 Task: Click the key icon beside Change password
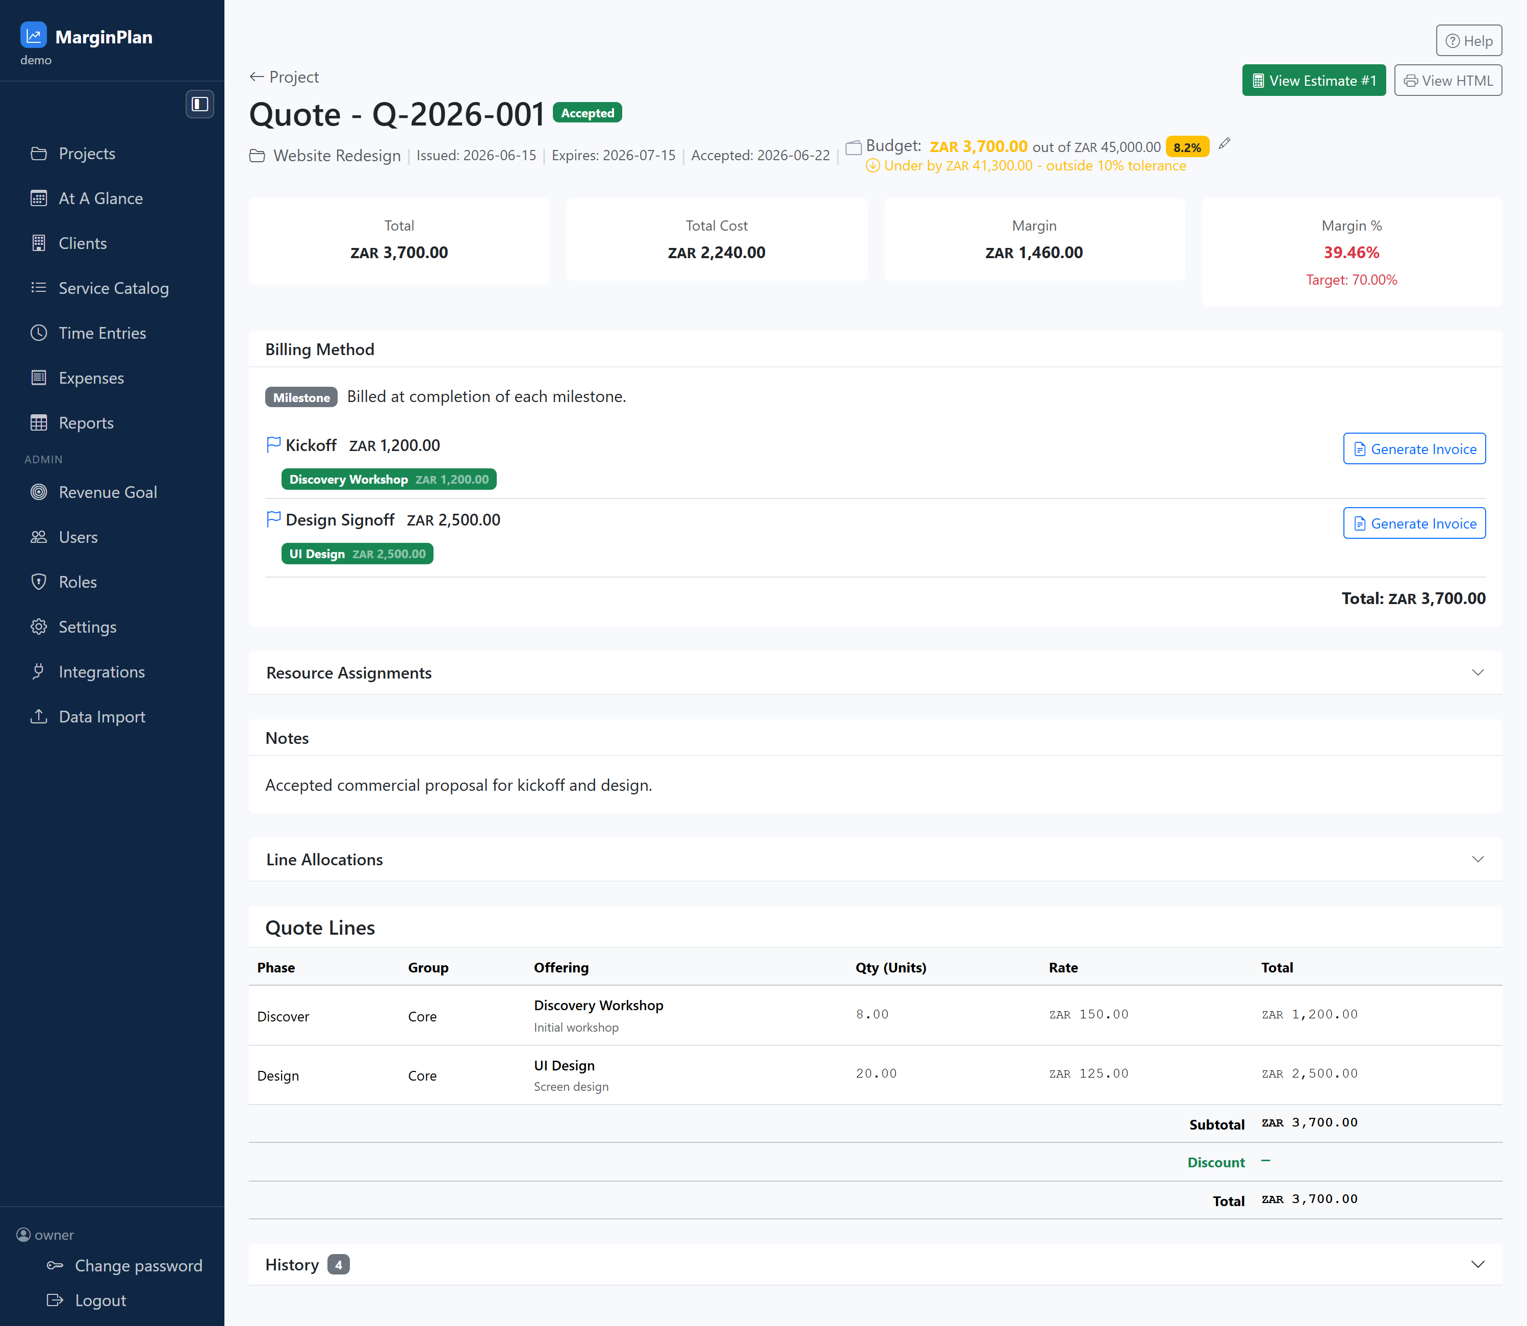tap(56, 1266)
